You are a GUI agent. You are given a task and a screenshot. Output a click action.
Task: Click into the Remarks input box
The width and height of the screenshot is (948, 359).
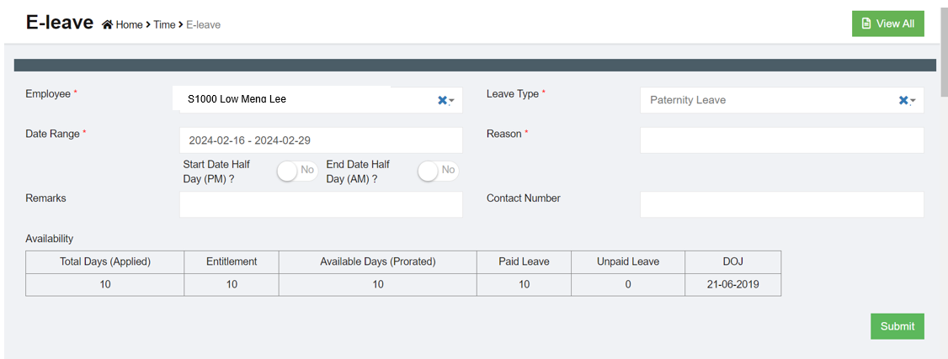[x=321, y=204]
